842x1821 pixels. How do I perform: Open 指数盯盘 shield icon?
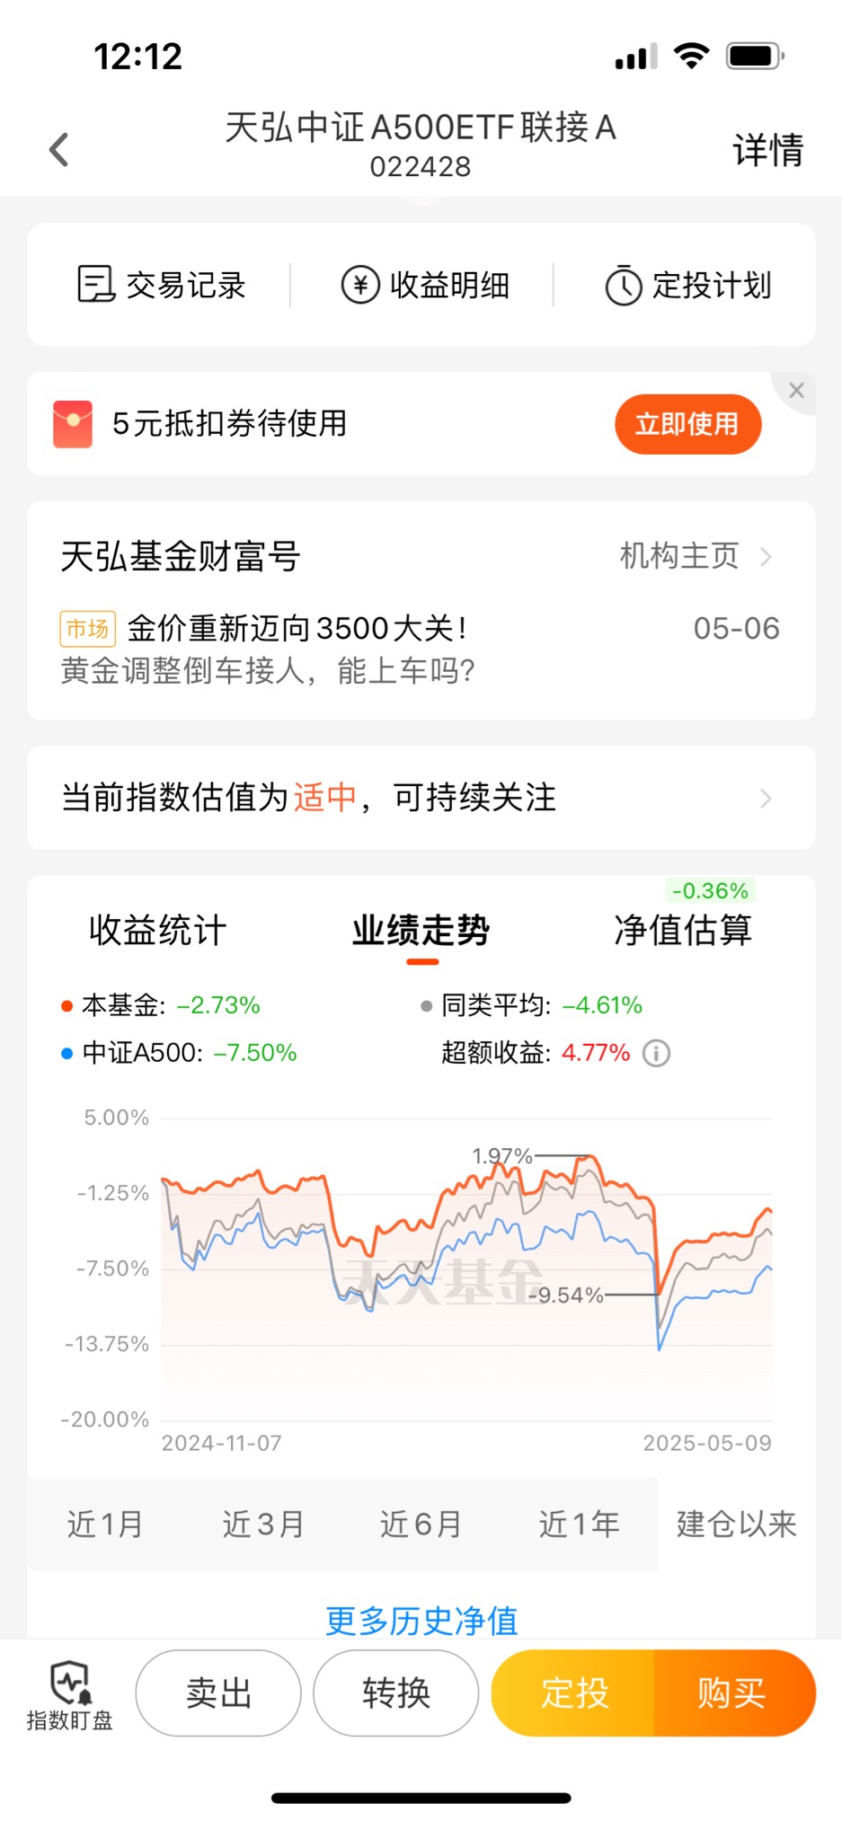[x=70, y=1684]
